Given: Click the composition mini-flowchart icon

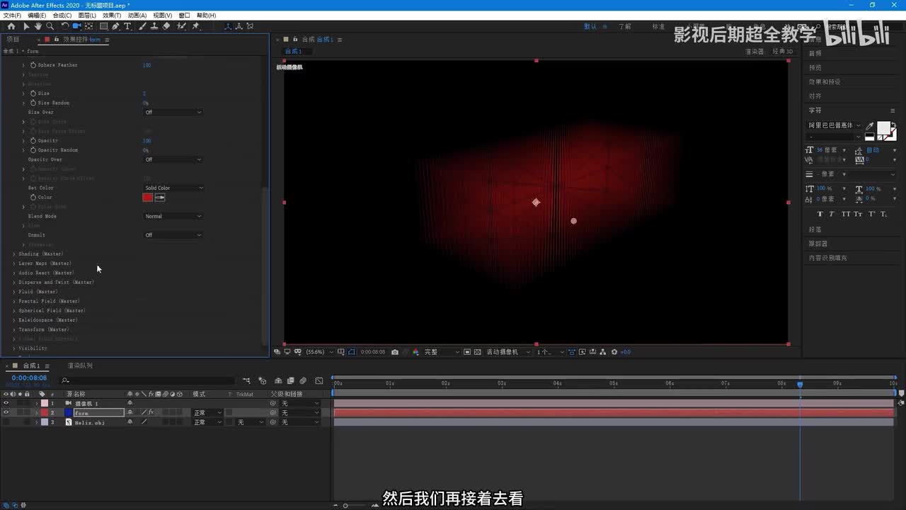Looking at the screenshot, I should tap(246, 380).
